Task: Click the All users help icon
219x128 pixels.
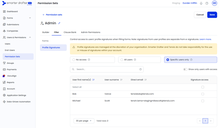Action: (x=135, y=60)
